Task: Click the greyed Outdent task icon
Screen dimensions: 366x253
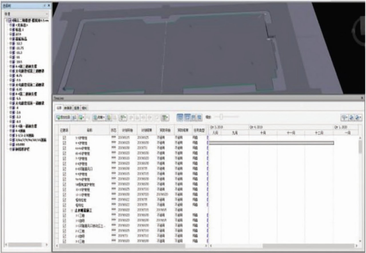Action: (144, 117)
